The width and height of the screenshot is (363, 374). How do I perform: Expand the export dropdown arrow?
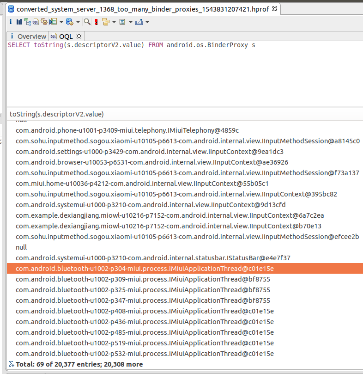coord(147,22)
